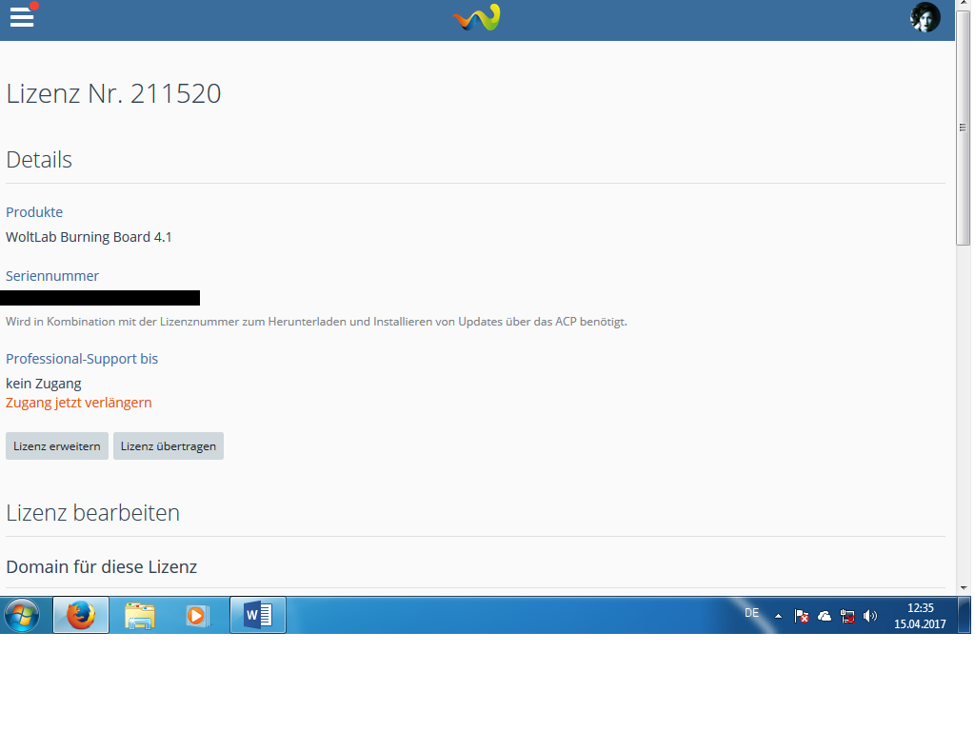Click the network connection tray icon
Viewport: 975px width, 731px height.
pyautogui.click(x=847, y=616)
